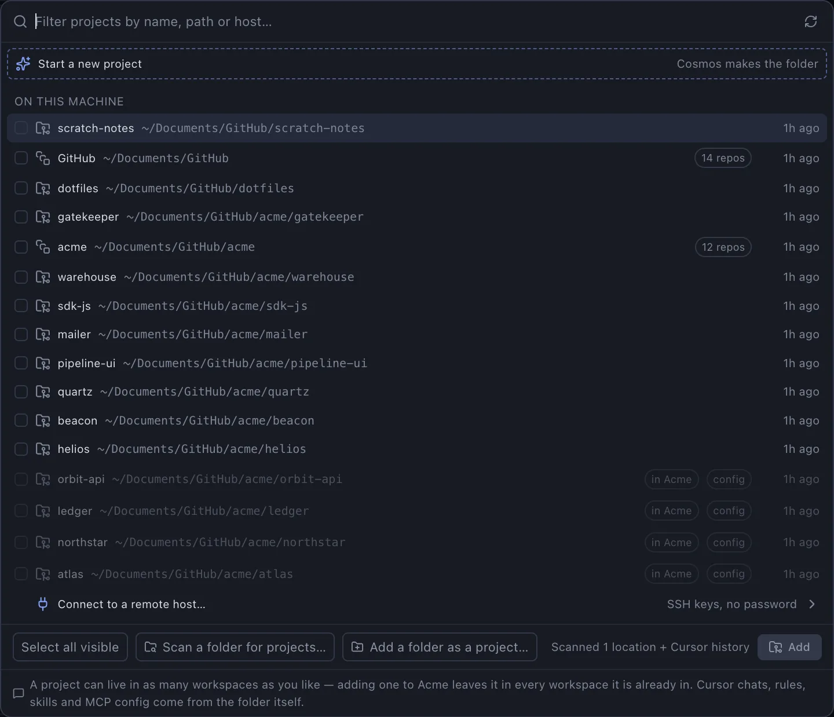Viewport: 834px width, 717px height.
Task: Click the plug icon for remote host
Action: point(43,604)
